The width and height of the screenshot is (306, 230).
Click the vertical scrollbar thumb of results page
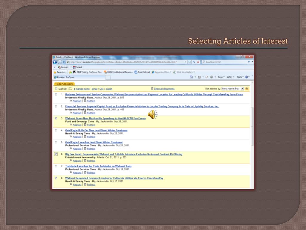click(x=252, y=126)
